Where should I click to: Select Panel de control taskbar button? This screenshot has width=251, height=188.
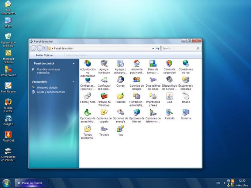31,183
